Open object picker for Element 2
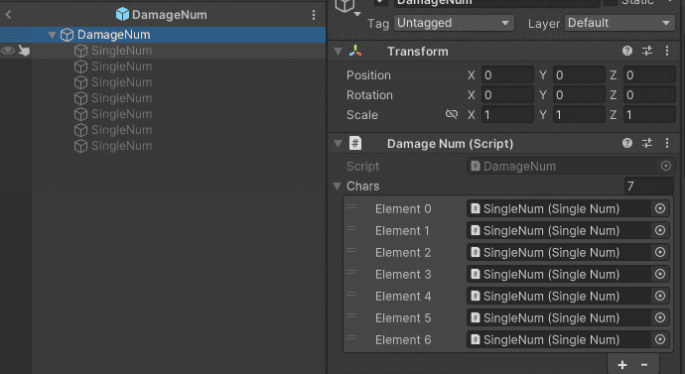Screen dimensions: 685x374 pos(659,252)
